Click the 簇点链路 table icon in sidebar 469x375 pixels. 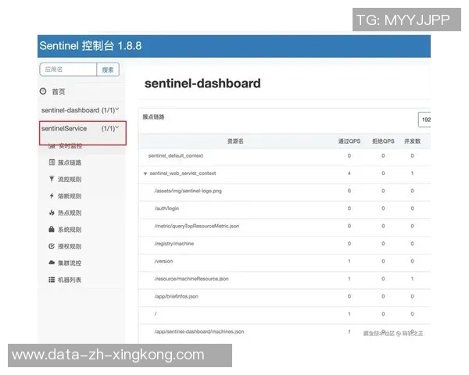point(52,162)
